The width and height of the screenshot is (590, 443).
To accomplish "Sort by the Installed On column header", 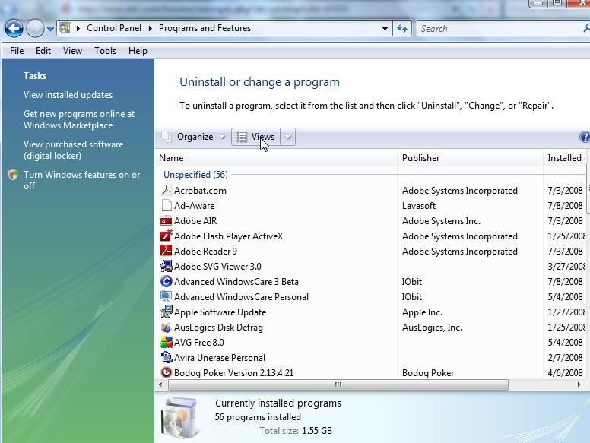I will point(564,158).
